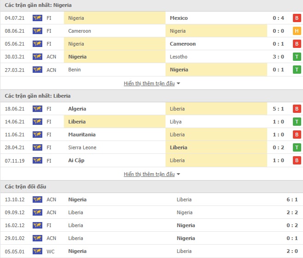This screenshot has width=303, height=258.
Task: Expand more Liberia matches via dropdown arrow
Action: (x=178, y=174)
